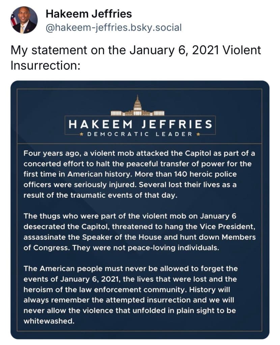Click the HAKEEM JEFFRIES heading in the image
The height and width of the screenshot is (345, 280).
[x=140, y=124]
